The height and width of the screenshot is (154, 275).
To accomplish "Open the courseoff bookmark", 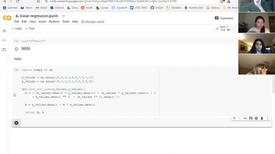I will coord(119,8).
